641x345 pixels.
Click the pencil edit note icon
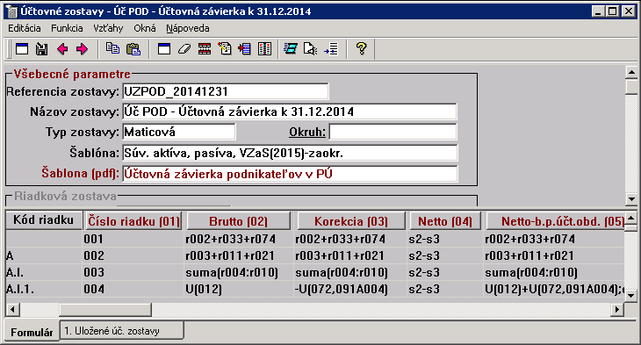click(225, 49)
